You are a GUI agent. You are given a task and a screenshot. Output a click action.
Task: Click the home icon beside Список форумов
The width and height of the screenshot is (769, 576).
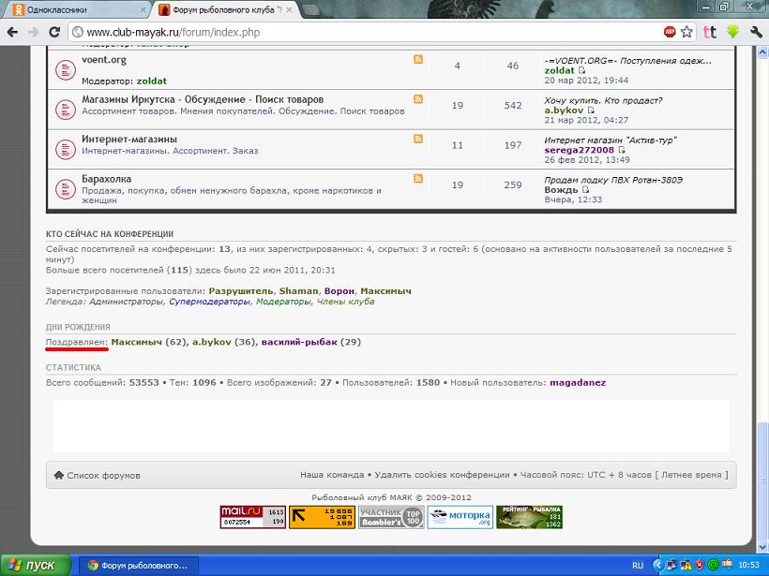click(59, 475)
